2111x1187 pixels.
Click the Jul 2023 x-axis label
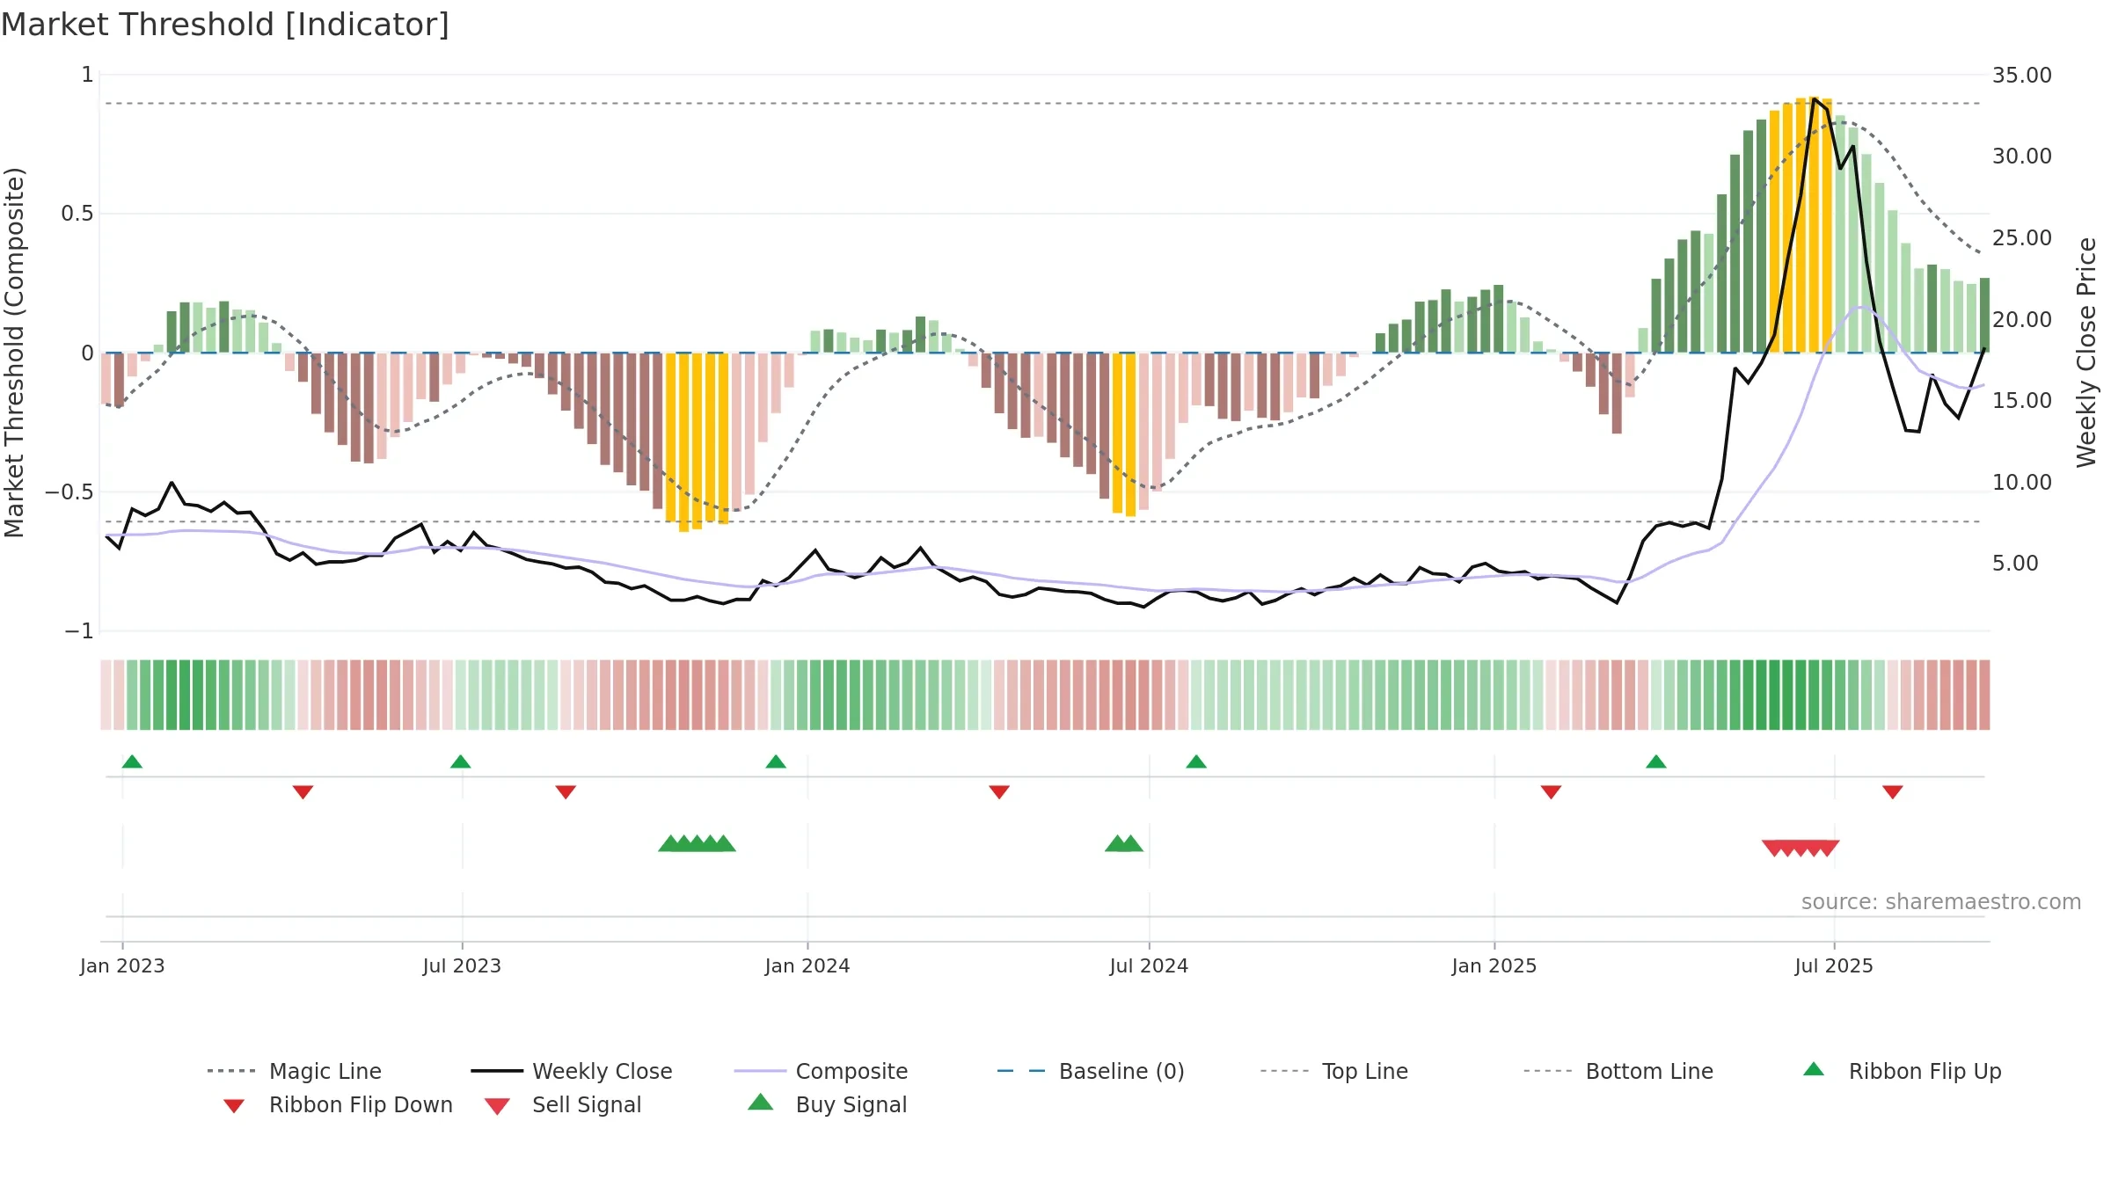click(x=462, y=966)
